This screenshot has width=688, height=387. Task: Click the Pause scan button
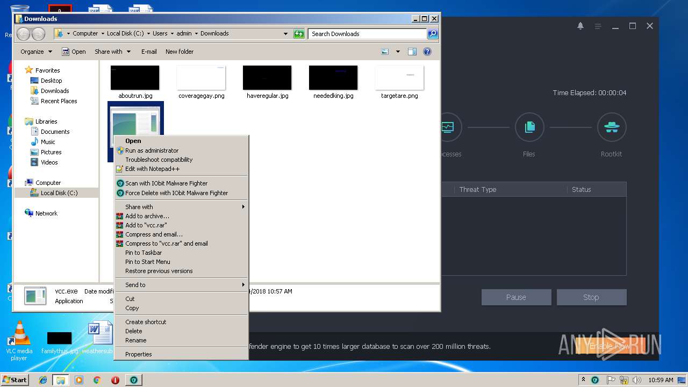(x=516, y=297)
